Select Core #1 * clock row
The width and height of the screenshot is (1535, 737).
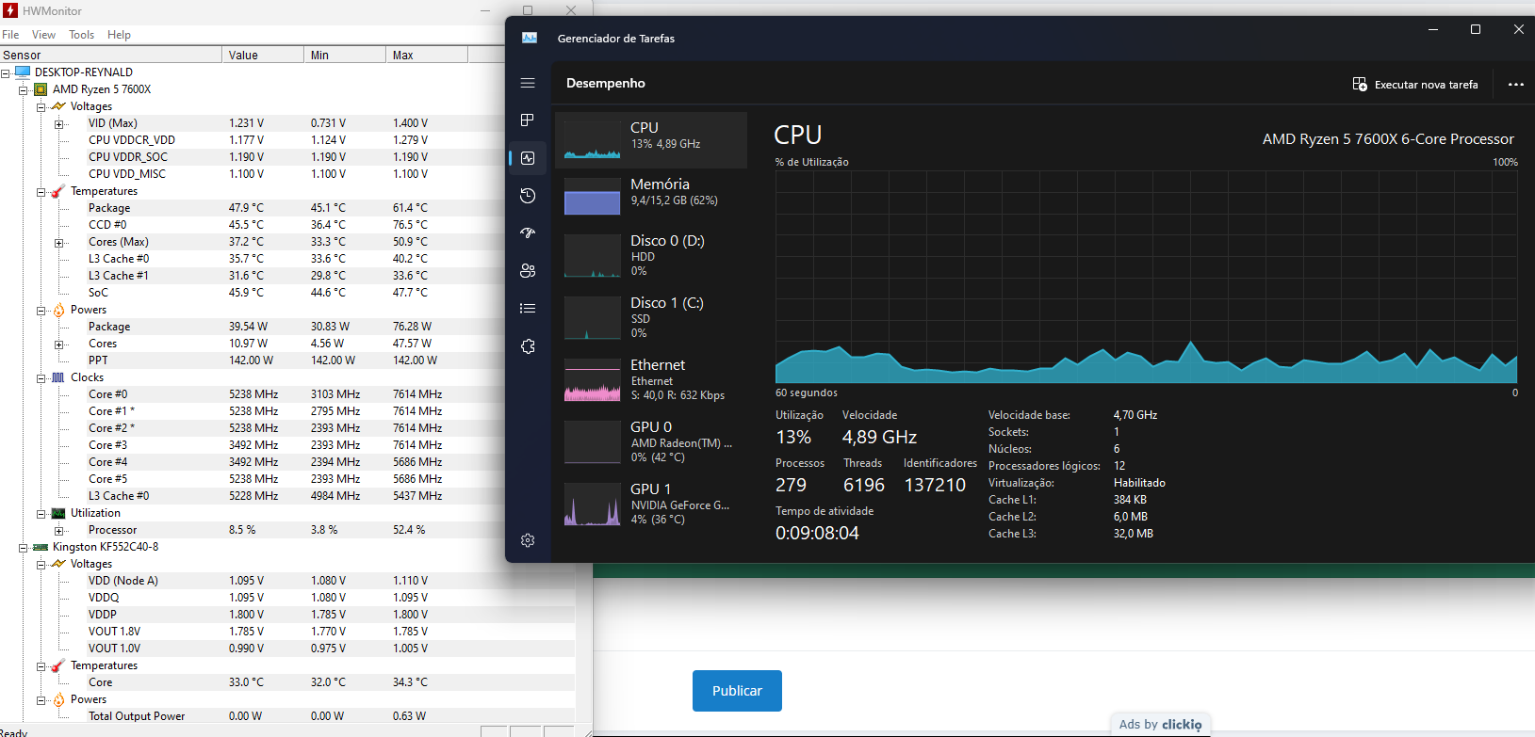[287, 411]
